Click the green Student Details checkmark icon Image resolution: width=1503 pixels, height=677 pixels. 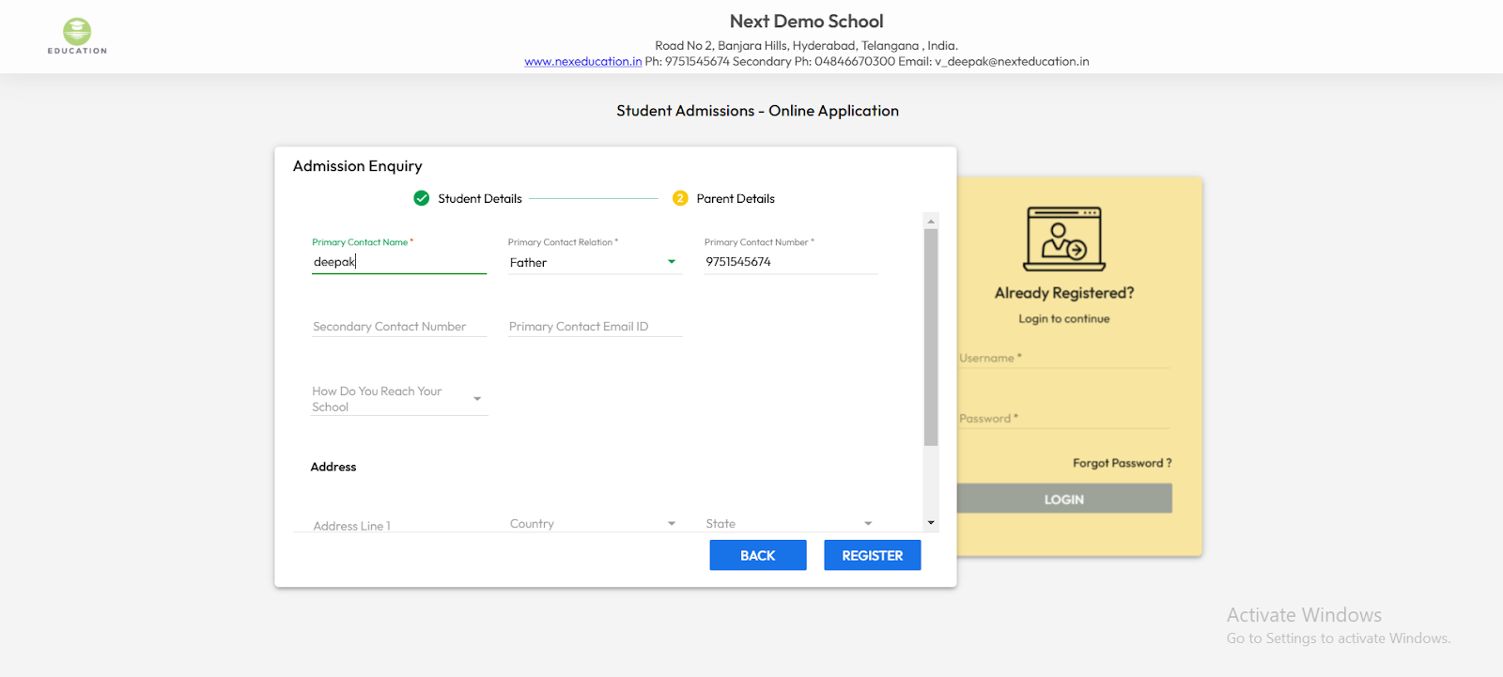(x=422, y=198)
